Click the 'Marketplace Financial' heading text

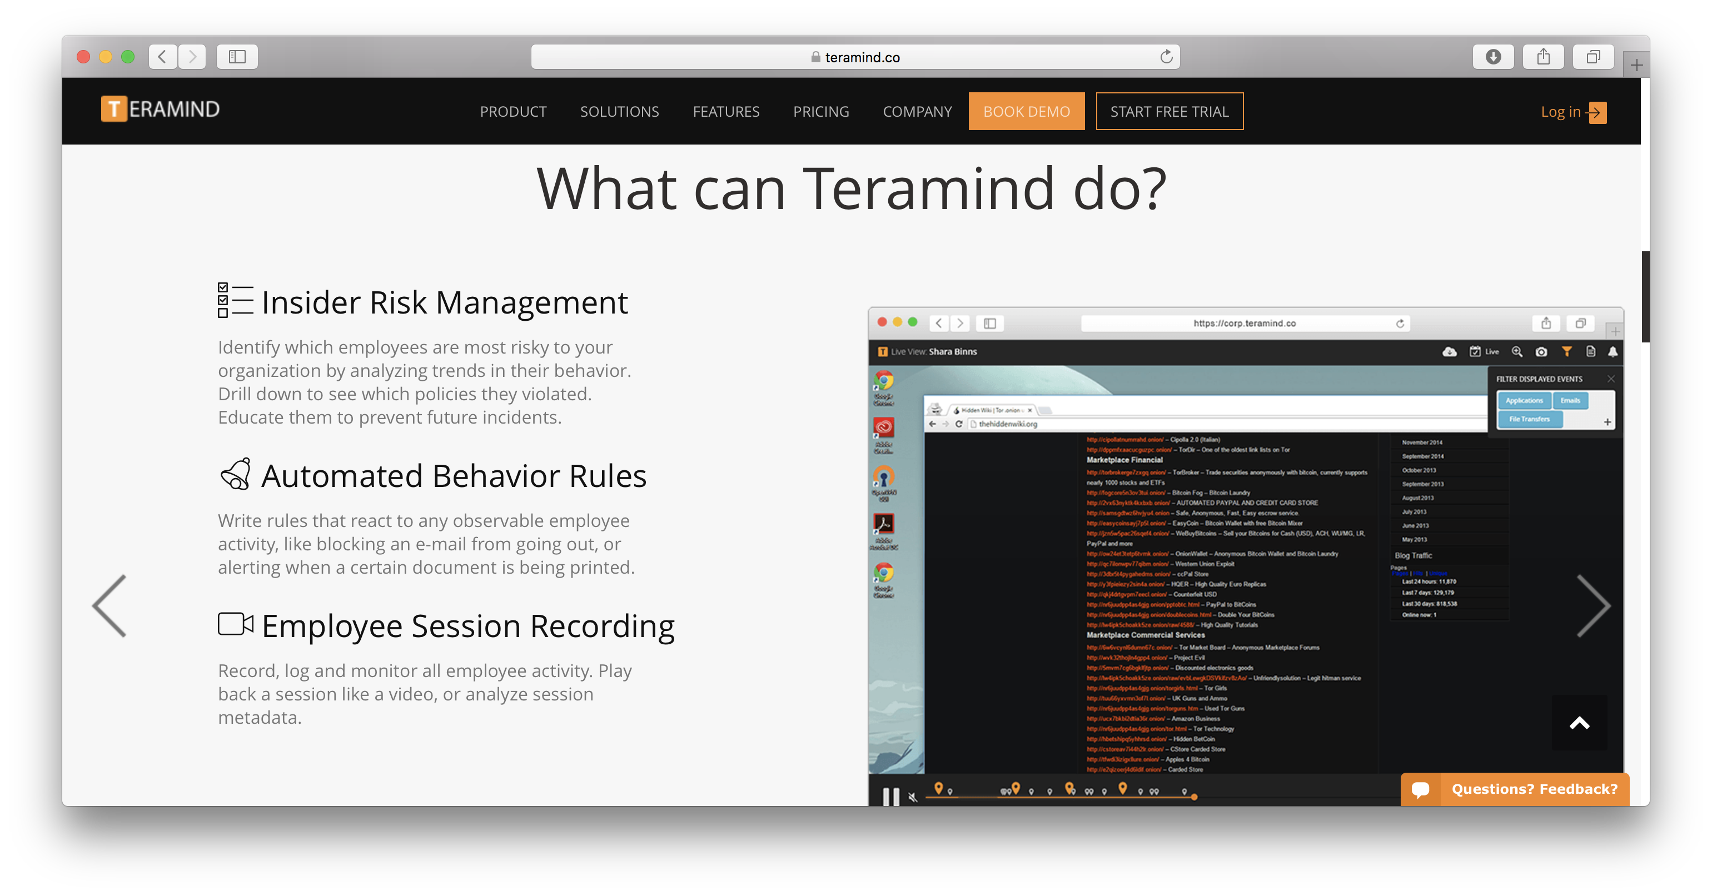point(1124,460)
